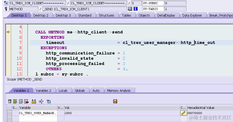Click the pencil edit icon for variable value

pos(184,113)
